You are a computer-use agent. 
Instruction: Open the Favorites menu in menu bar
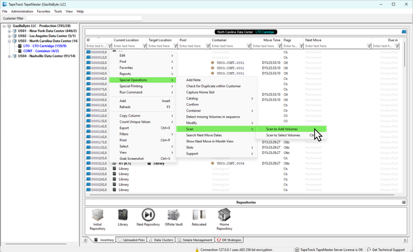pyautogui.click(x=44, y=11)
